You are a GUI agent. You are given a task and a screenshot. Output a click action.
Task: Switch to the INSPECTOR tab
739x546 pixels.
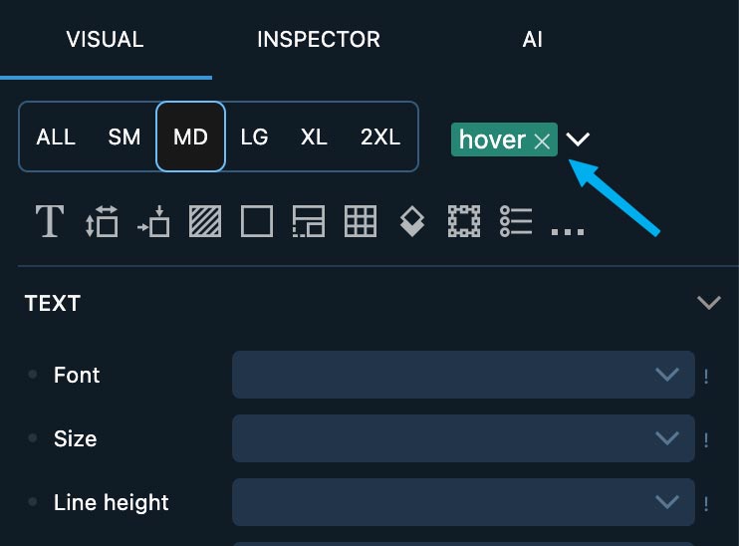[319, 40]
